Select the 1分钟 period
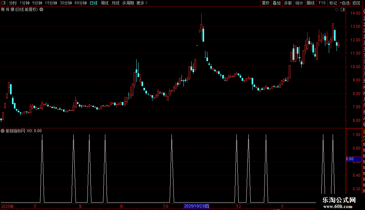The width and height of the screenshot is (365, 210). pyautogui.click(x=25, y=3)
